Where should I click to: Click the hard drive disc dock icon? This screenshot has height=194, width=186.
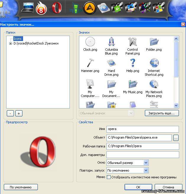pyautogui.click(x=103, y=8)
